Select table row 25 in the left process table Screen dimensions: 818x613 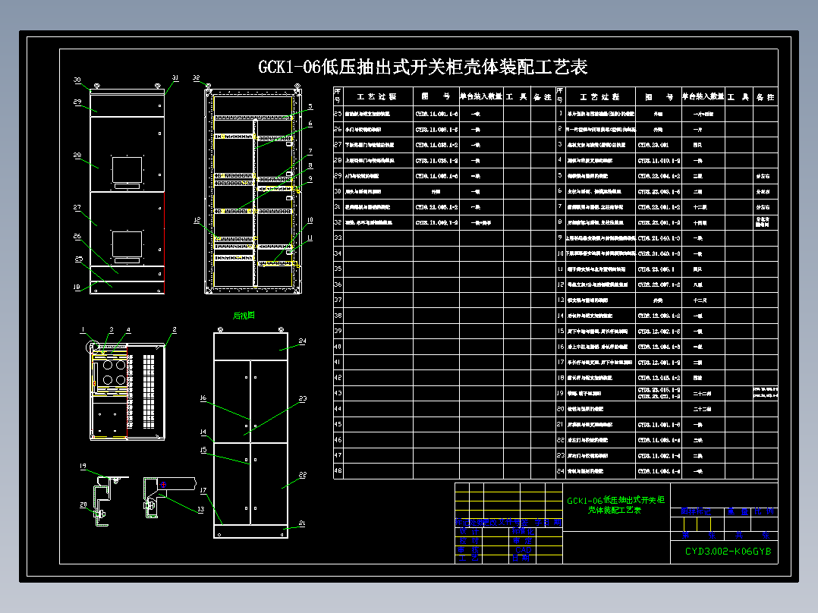click(378, 114)
